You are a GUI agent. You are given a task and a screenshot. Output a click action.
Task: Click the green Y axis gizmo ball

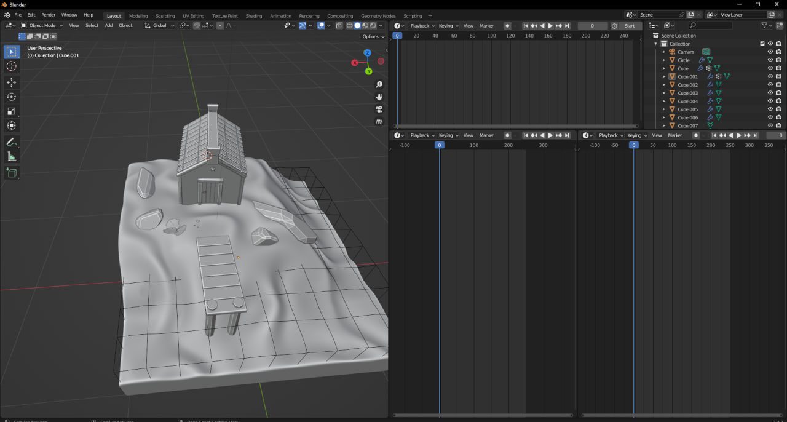pos(368,71)
